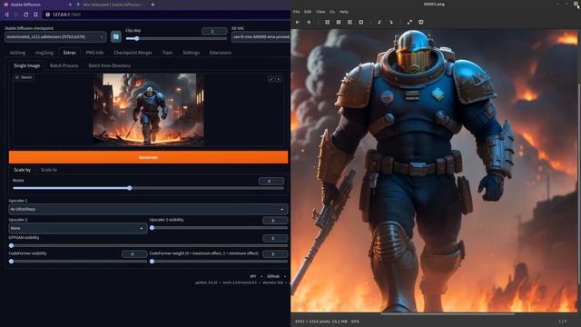The height and width of the screenshot is (327, 581).
Task: Click the Resize slider handle
Action: pos(130,188)
